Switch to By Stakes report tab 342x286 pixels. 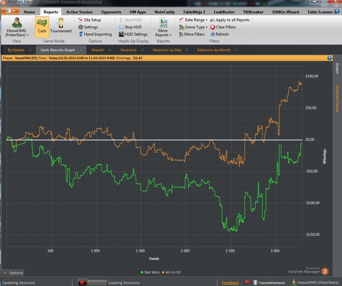[x=16, y=50]
